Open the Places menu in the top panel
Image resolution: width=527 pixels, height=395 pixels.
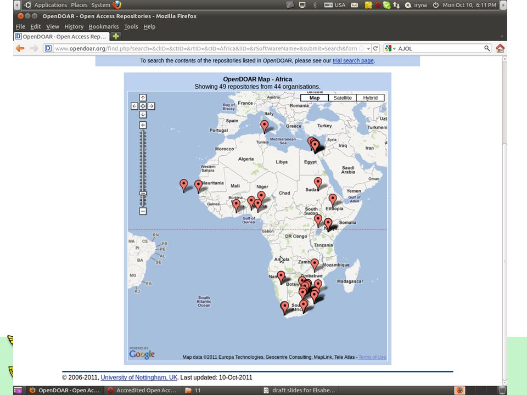[79, 5]
